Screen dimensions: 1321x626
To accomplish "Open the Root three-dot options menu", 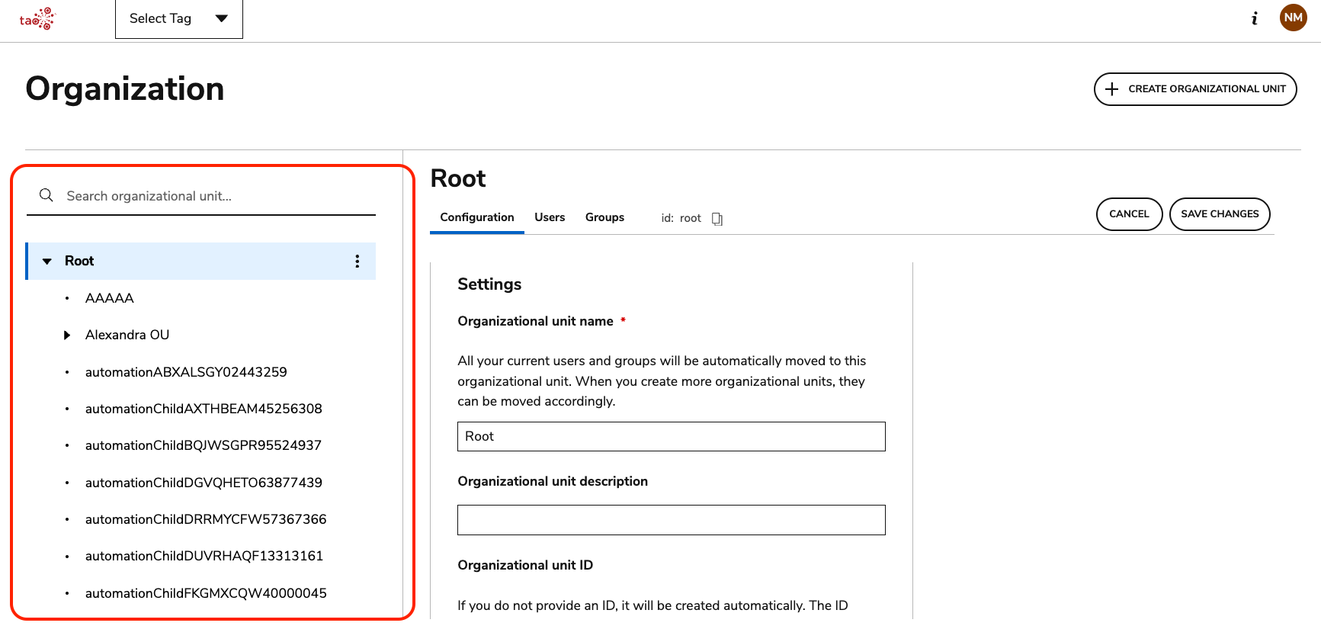I will click(357, 262).
